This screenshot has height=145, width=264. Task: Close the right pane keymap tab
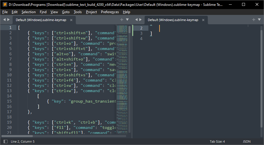(x=203, y=20)
